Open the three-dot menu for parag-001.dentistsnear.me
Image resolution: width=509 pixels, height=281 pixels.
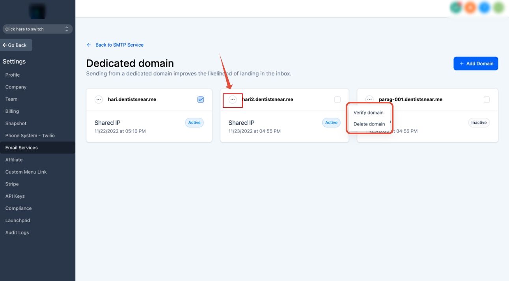(x=369, y=99)
